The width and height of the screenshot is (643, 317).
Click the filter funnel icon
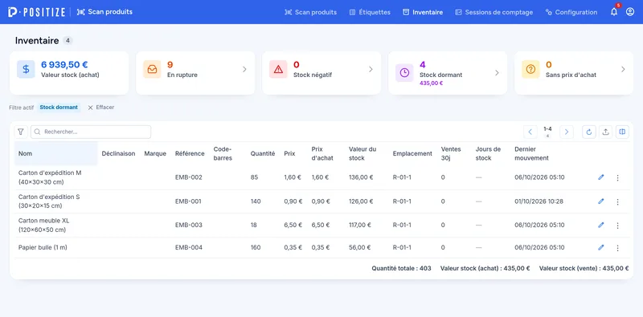pyautogui.click(x=21, y=132)
